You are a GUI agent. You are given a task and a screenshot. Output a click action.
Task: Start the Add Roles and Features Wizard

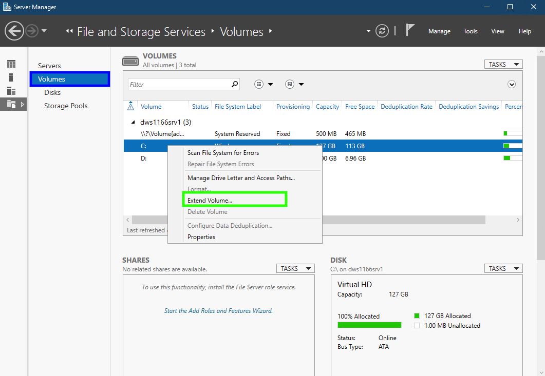[x=218, y=311]
